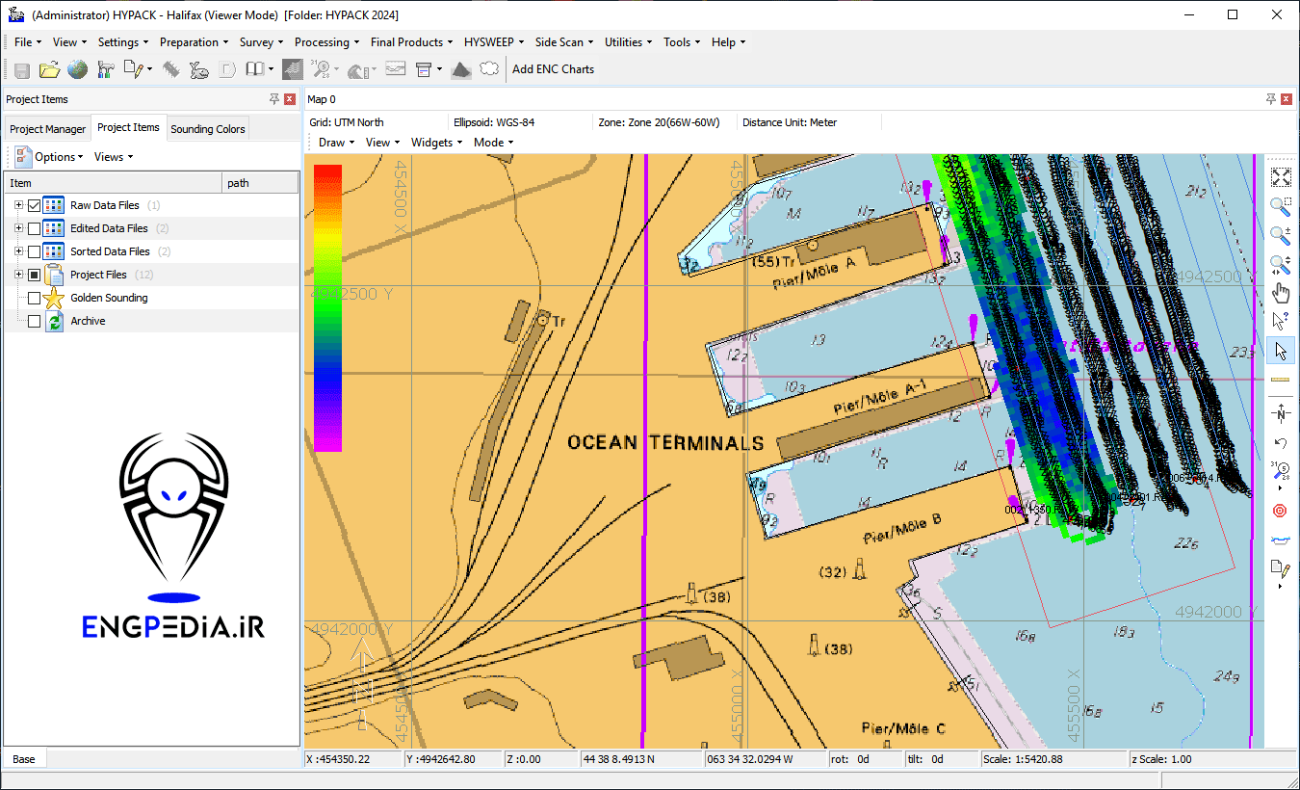Click the globe geodesy icon

(77, 69)
